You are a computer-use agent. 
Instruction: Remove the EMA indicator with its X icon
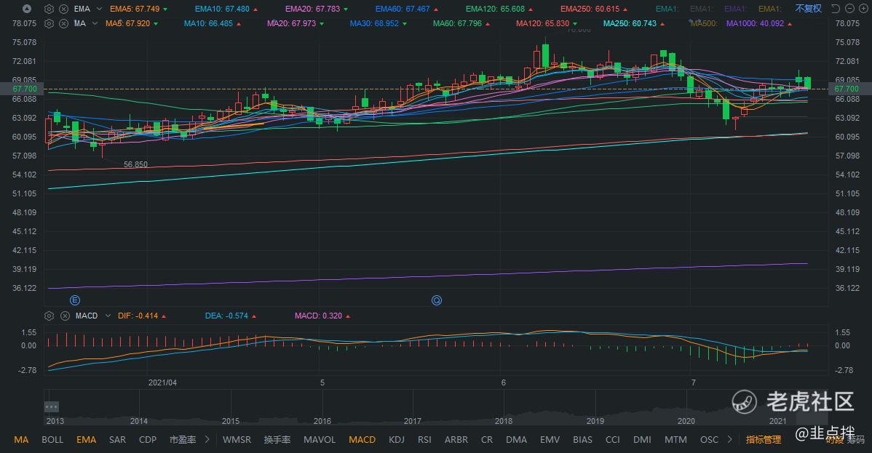pyautogui.click(x=64, y=9)
